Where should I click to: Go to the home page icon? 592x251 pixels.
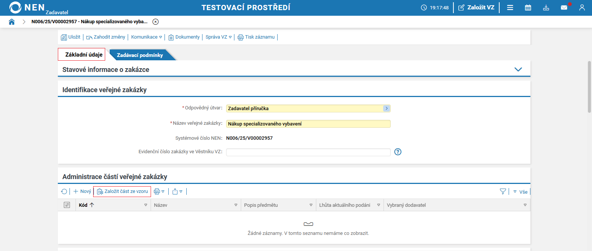12,22
